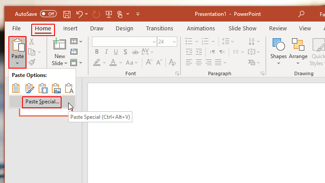This screenshot has height=183, width=325.
Task: Align text left
Action: 189,62
